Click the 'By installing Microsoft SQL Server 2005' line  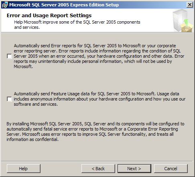(x=95, y=124)
